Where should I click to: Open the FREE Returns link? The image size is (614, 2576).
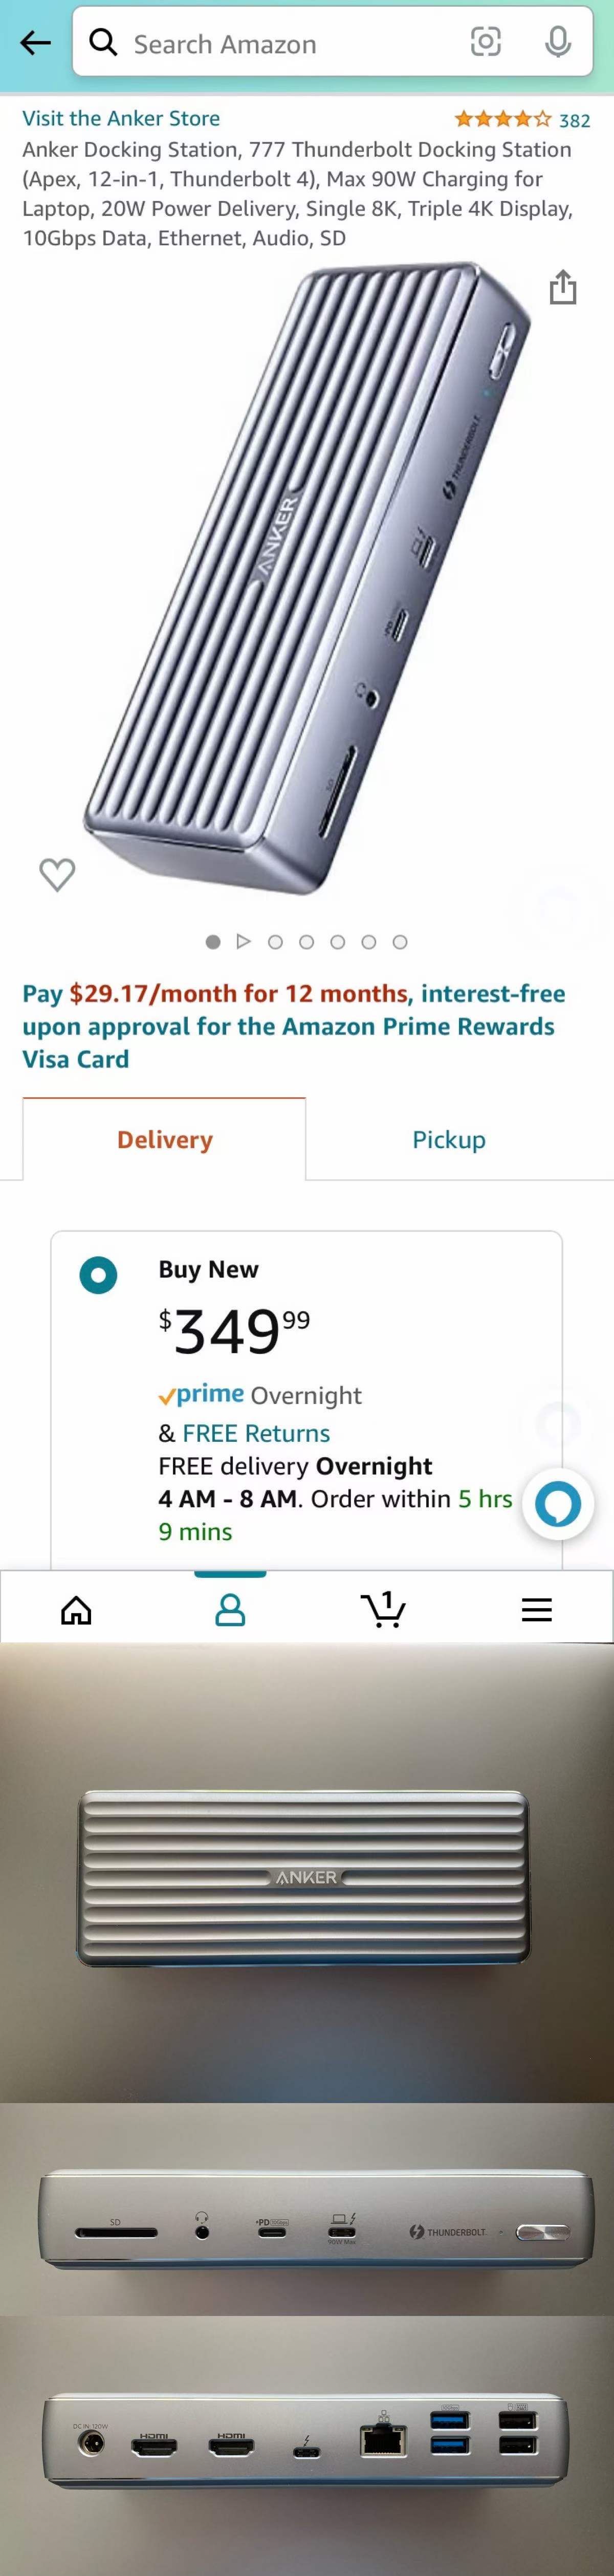(256, 1433)
